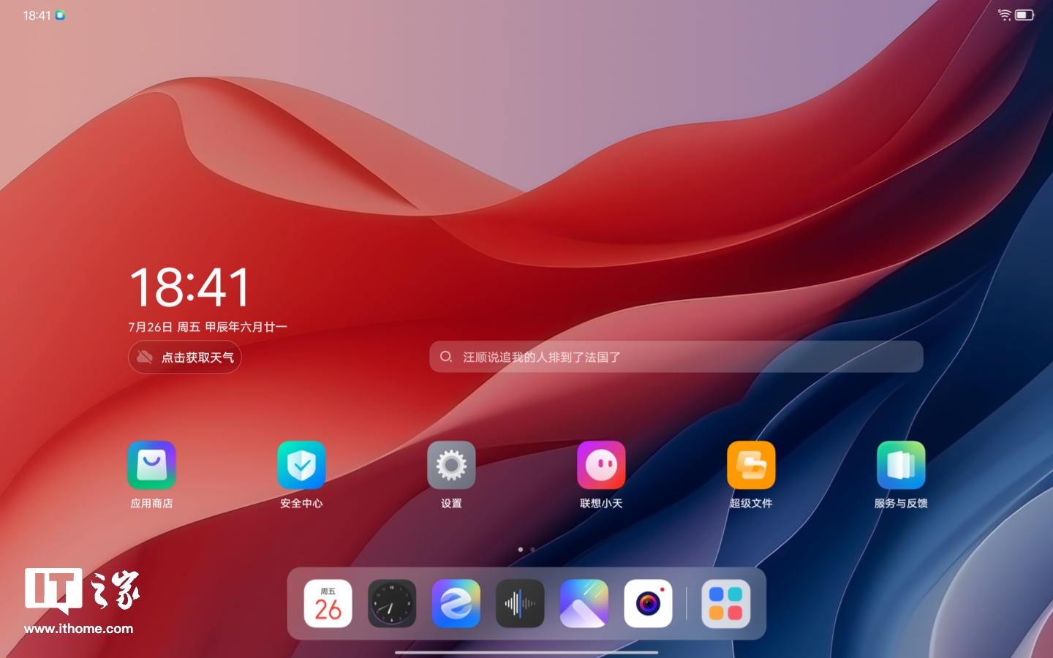Launch the camera from the dock
Viewport: 1053px width, 658px height.
648,604
